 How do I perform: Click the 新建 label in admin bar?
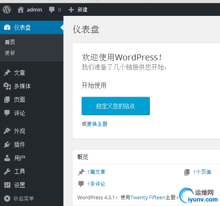(x=82, y=10)
